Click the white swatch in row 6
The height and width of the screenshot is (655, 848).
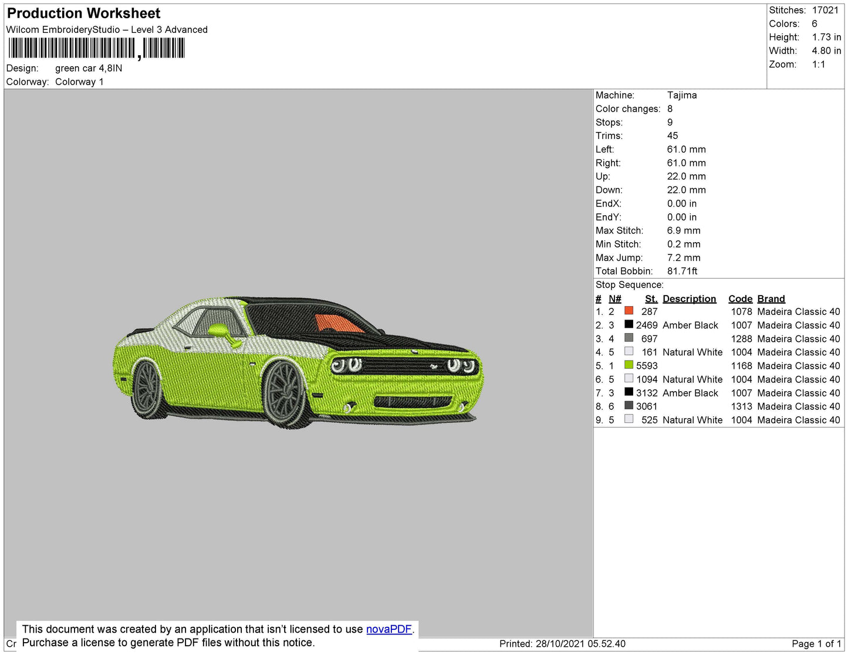(x=629, y=378)
